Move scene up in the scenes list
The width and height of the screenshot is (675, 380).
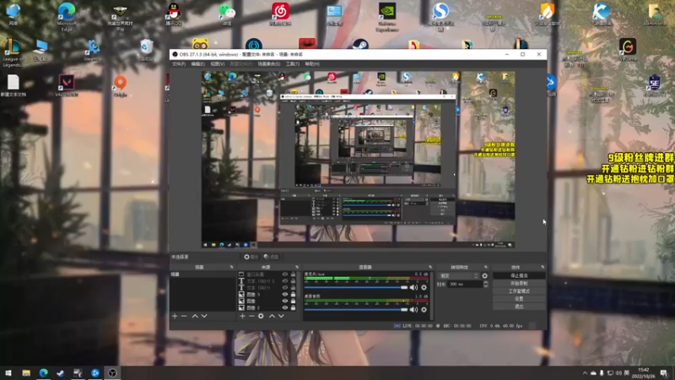[x=195, y=316]
